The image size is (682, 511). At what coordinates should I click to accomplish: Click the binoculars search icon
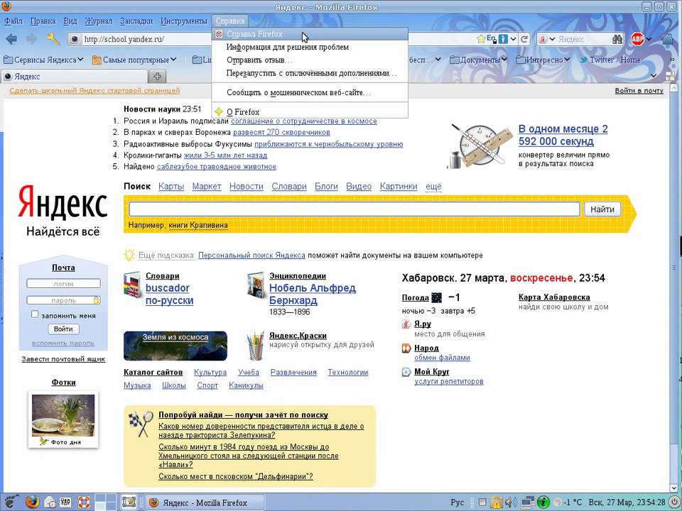tap(617, 39)
